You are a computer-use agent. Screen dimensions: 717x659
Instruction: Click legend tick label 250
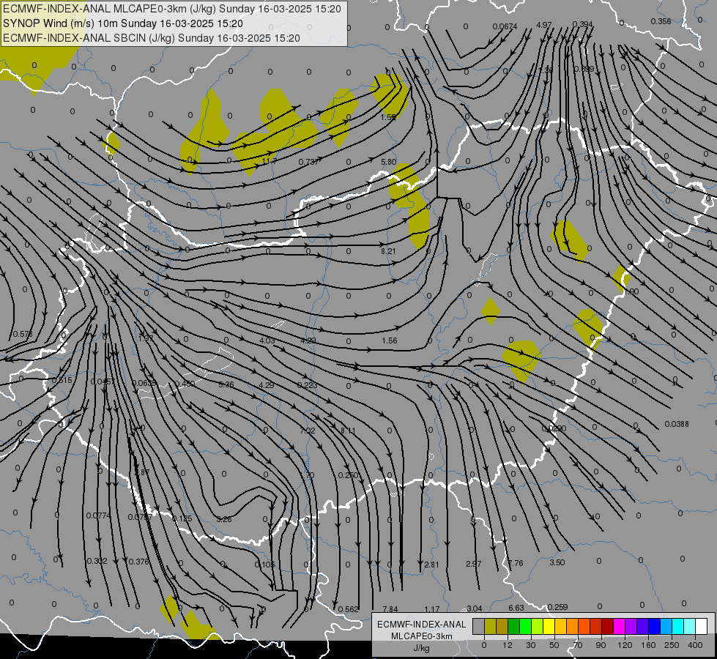coord(672,645)
